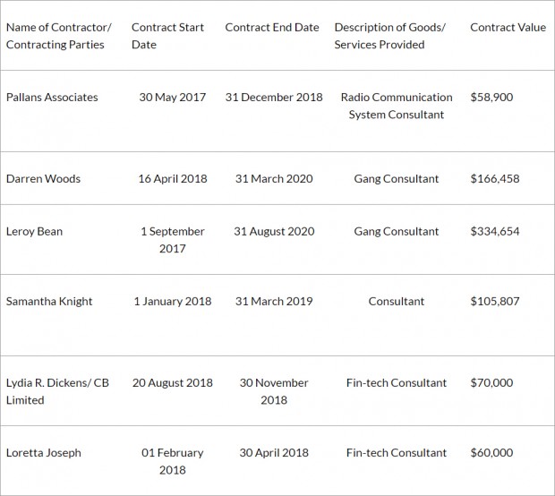Select the Leroy Bean row name
Image resolution: width=555 pixels, height=496 pixels.
(34, 231)
